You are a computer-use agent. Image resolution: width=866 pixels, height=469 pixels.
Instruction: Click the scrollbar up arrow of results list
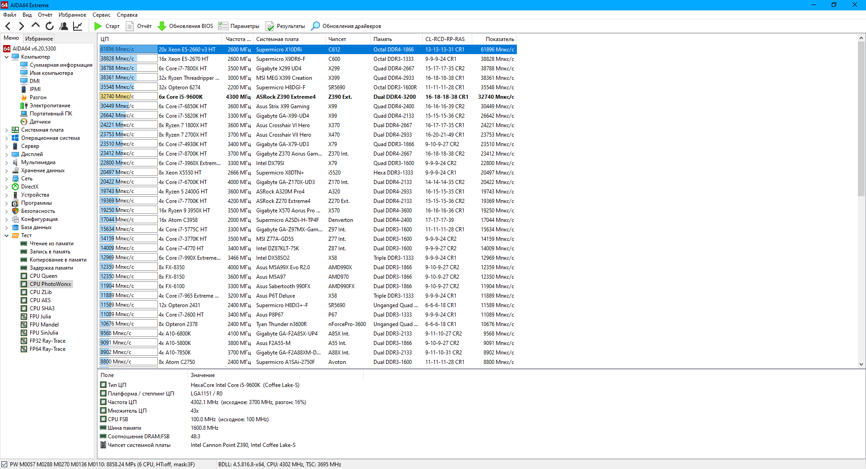(861, 38)
